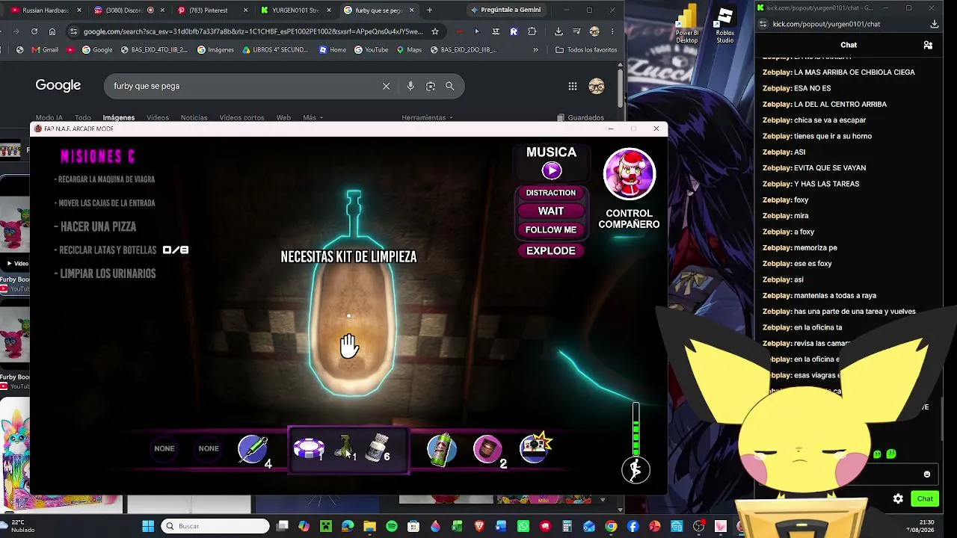Open the Imágenes bookmark
This screenshot has width=957, height=538.
(x=215, y=50)
